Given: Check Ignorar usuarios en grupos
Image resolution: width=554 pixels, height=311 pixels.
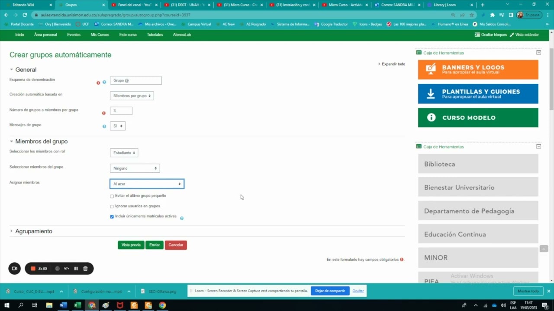Looking at the screenshot, I should pyautogui.click(x=112, y=206).
